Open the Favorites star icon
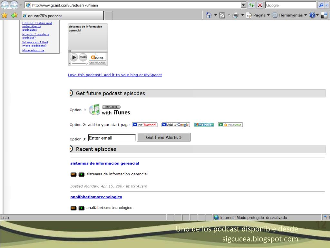Image resolution: width=330 pixels, height=248 pixels. [5, 15]
